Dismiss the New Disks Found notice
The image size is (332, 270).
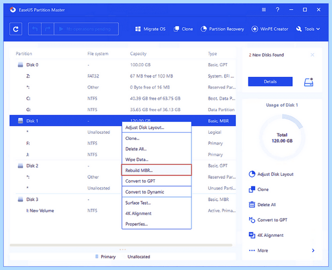point(312,55)
